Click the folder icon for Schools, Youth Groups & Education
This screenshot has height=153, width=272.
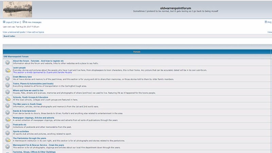[7, 99]
